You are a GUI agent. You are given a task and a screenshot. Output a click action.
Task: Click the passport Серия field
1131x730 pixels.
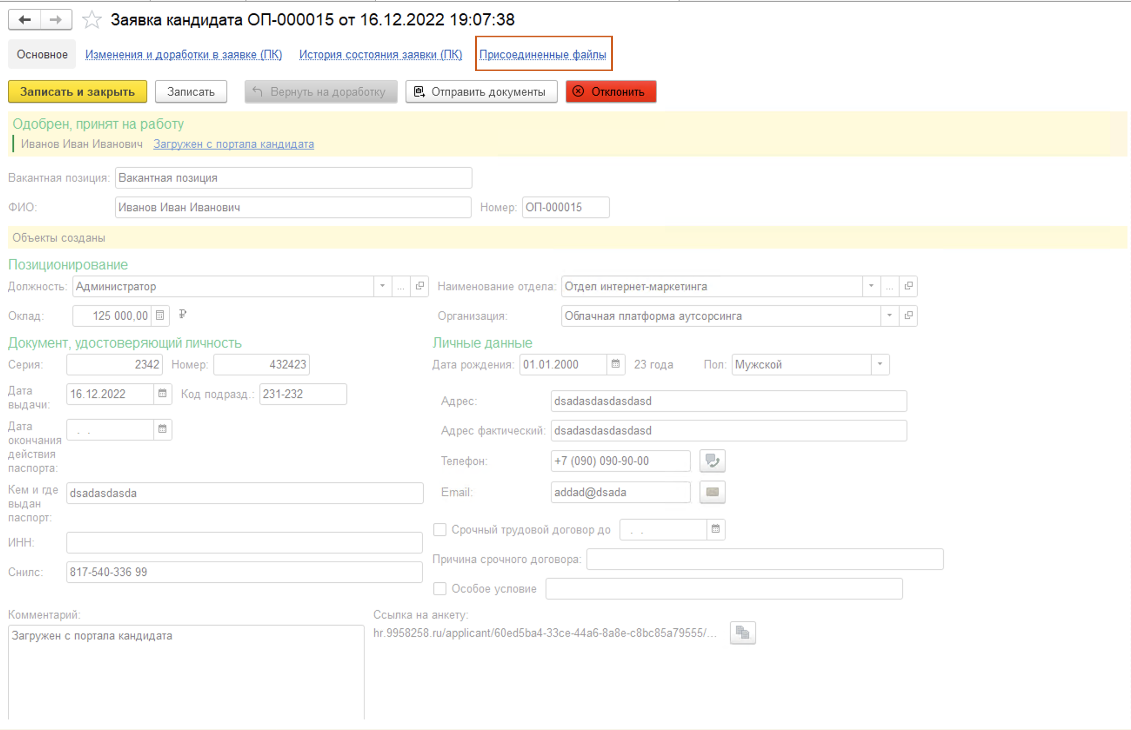tap(114, 365)
